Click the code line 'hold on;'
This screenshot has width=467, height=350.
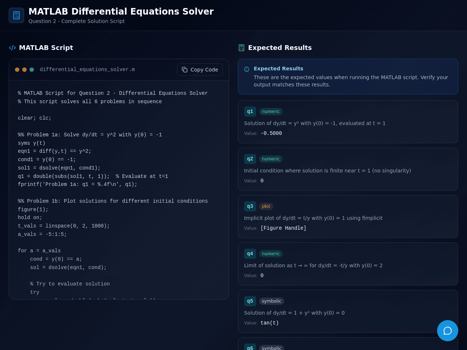pyautogui.click(x=30, y=218)
